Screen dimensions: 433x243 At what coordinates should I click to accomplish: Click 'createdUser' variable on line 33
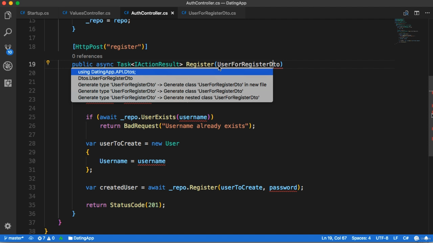click(x=119, y=188)
